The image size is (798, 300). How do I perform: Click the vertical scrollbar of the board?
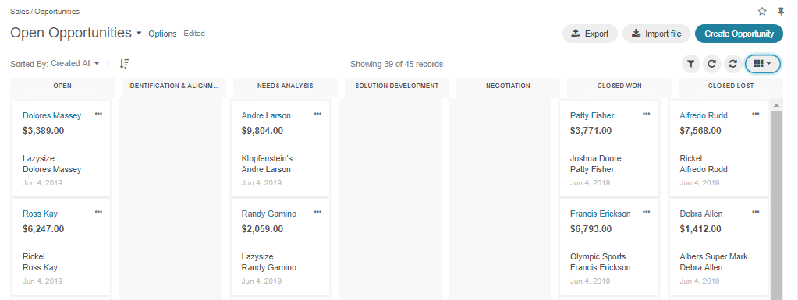point(776,203)
